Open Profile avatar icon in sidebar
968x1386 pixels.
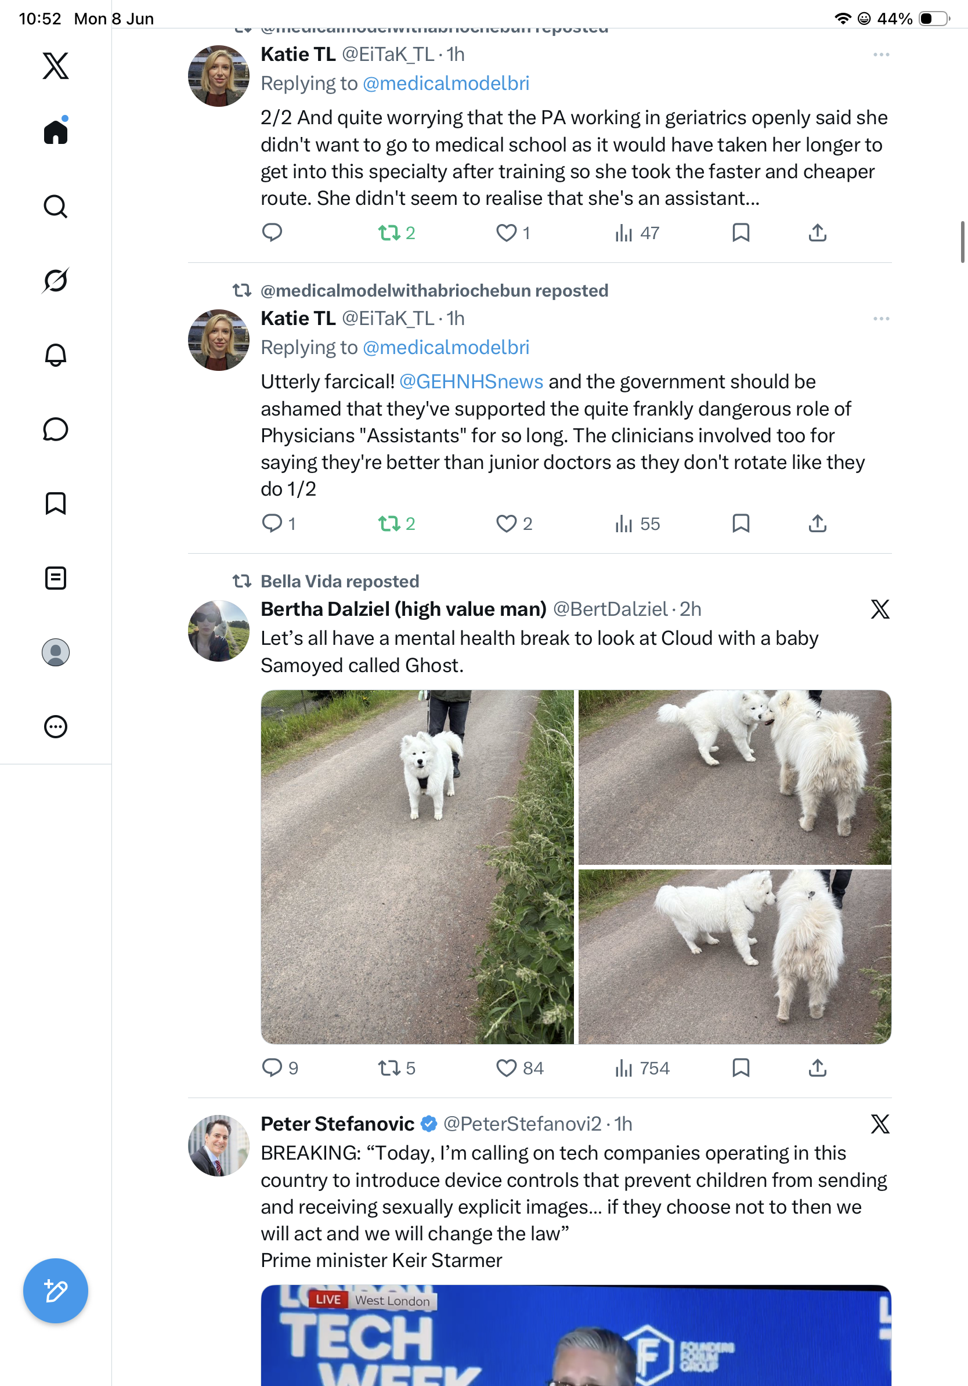pos(56,652)
